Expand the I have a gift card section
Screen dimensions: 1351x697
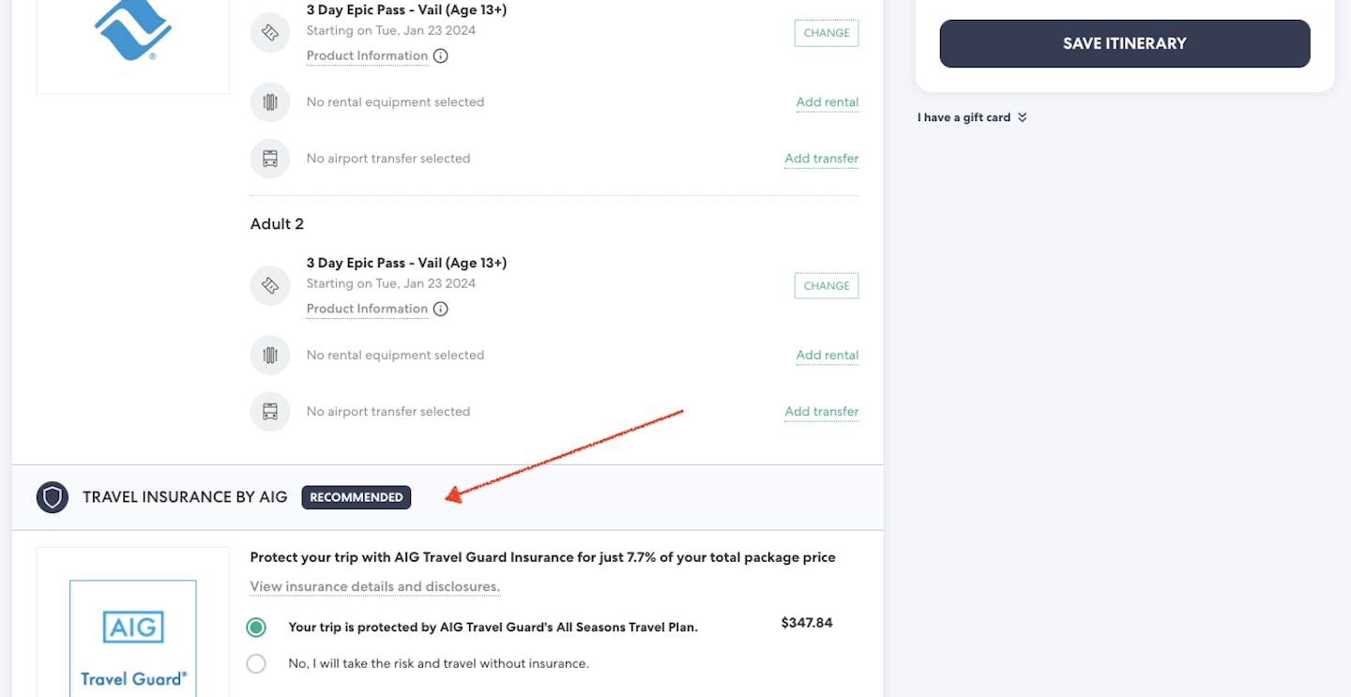click(x=972, y=117)
